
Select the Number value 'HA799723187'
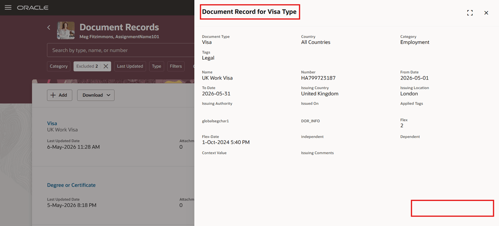318,78
